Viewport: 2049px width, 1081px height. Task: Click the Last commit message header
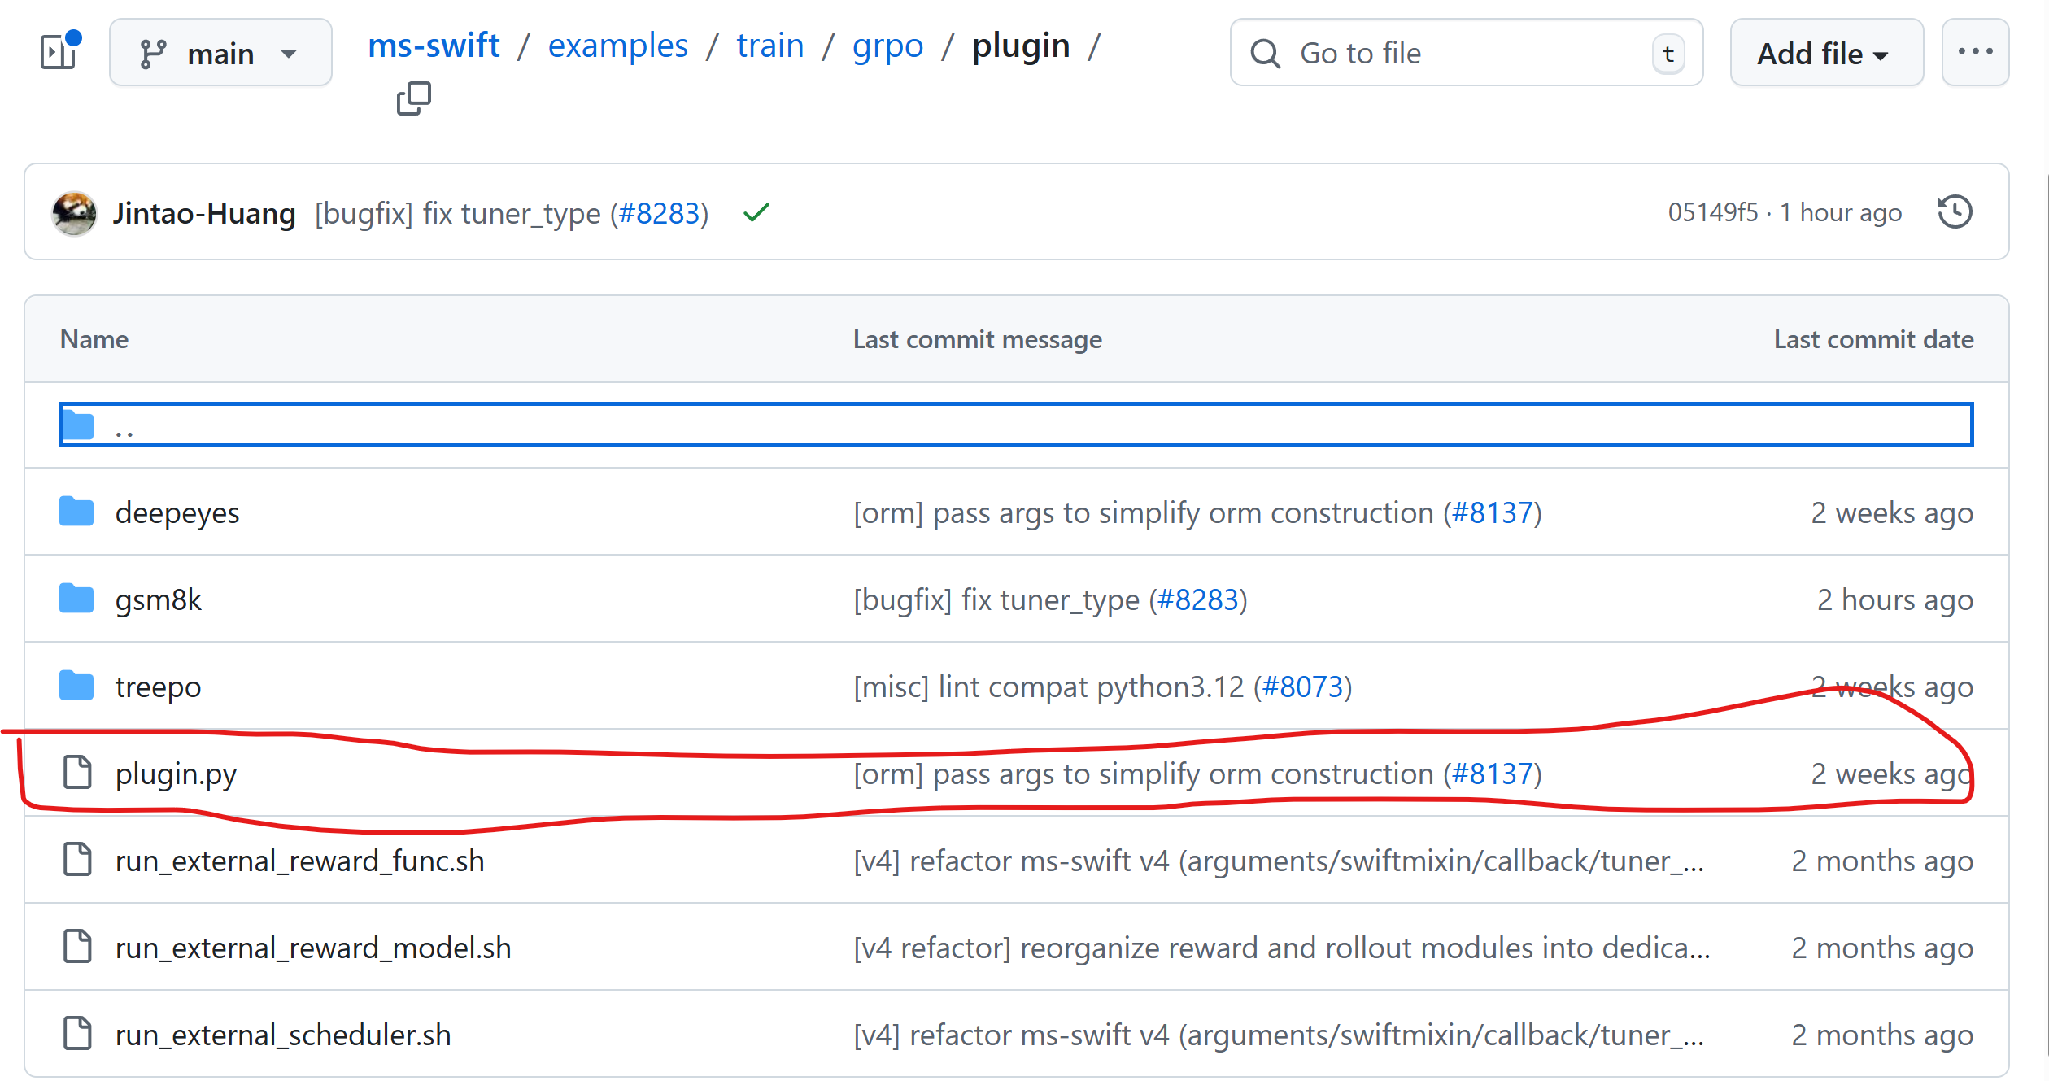coord(978,339)
